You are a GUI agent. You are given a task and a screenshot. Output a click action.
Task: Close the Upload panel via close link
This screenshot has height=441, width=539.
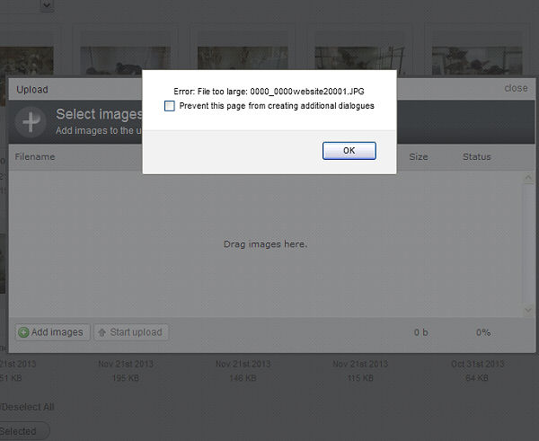point(516,88)
